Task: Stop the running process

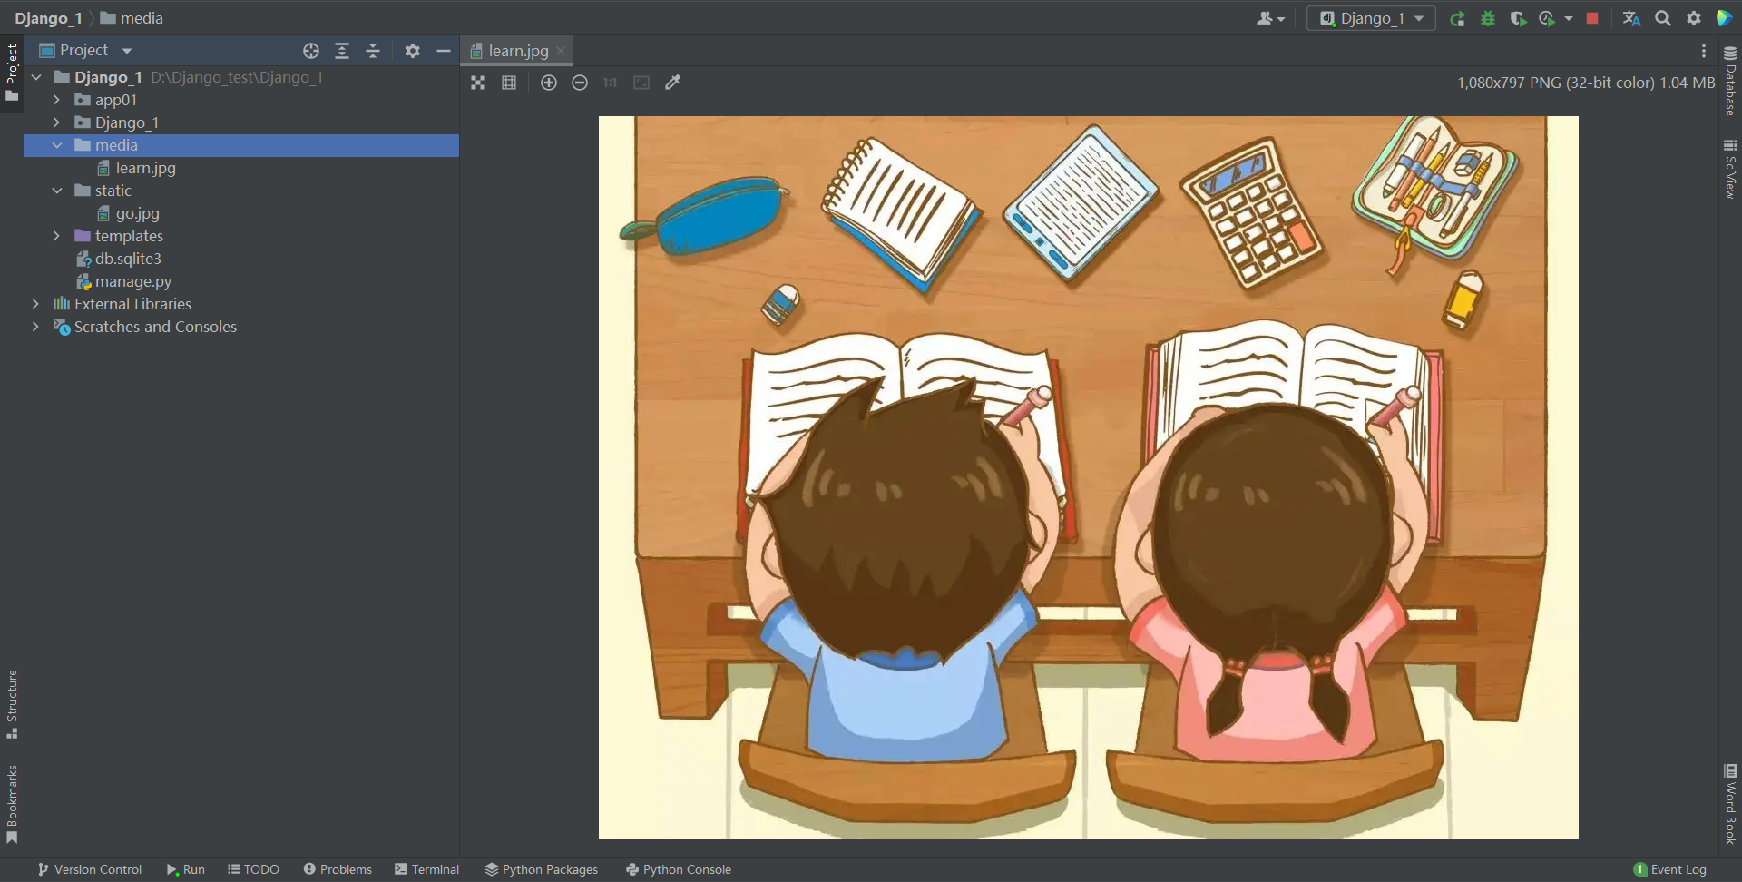Action: pyautogui.click(x=1592, y=18)
